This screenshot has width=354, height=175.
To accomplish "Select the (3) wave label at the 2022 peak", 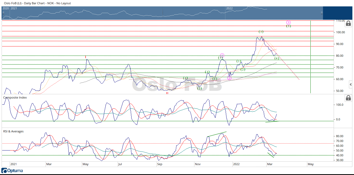I will pyautogui.click(x=261, y=32).
